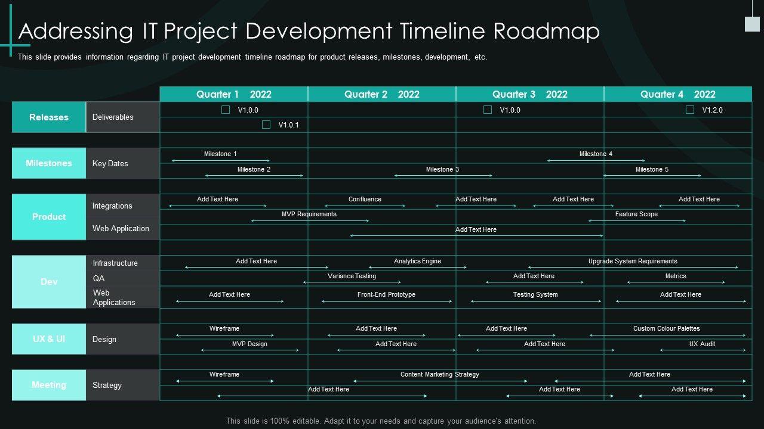Click the footer note "This slide is 100% editable"
Image resolution: width=764 pixels, height=429 pixels.
click(381, 421)
